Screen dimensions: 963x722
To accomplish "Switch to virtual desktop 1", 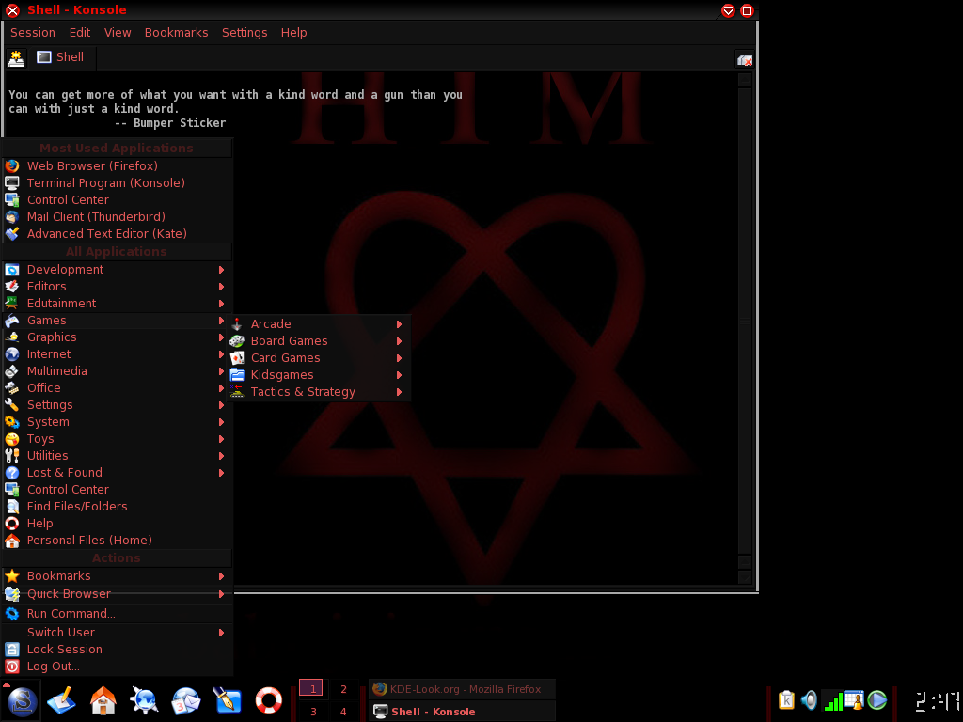I will click(x=312, y=688).
